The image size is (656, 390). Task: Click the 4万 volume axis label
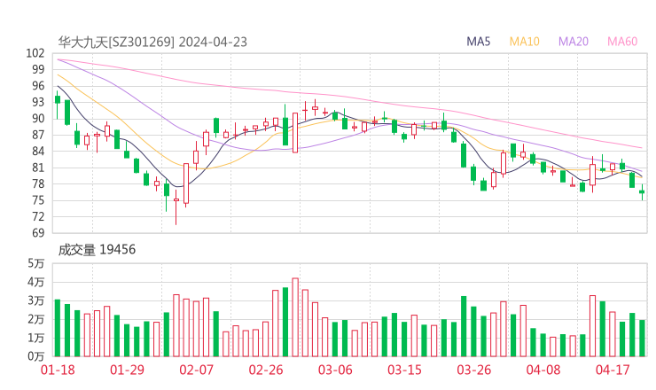click(36, 282)
